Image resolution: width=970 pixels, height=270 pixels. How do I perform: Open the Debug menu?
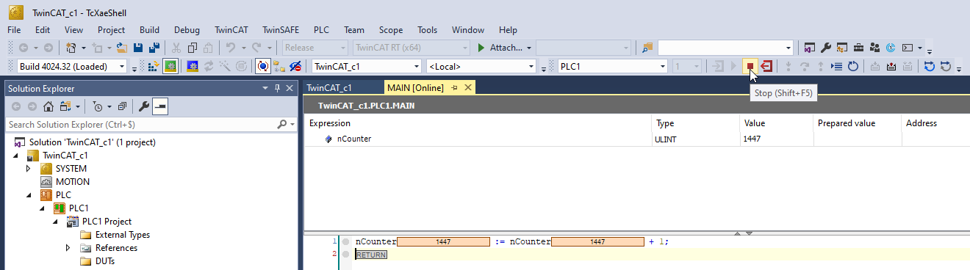coord(187,30)
